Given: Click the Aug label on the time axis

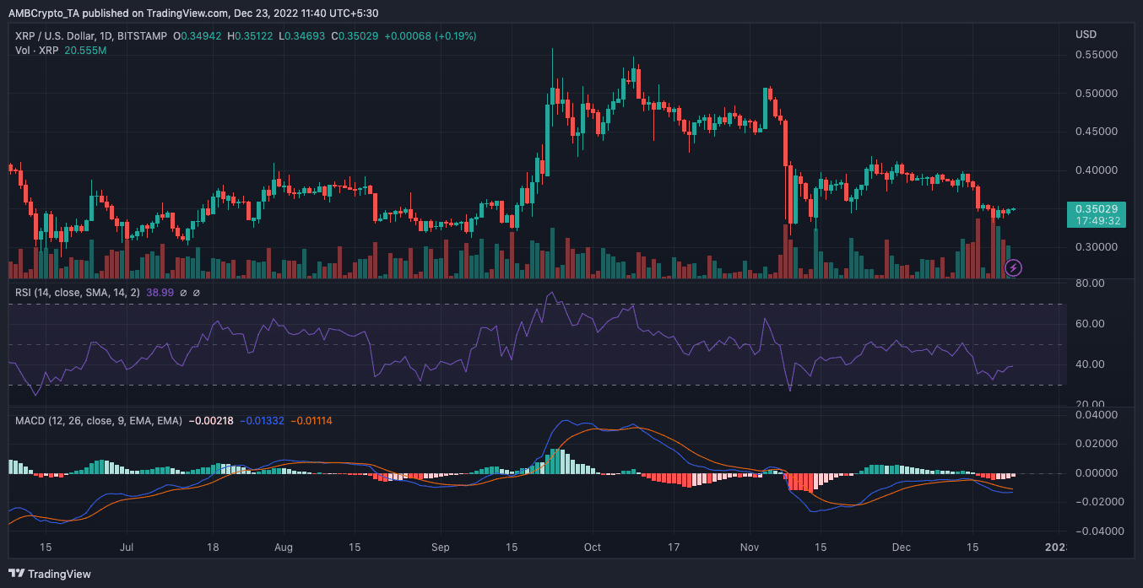Looking at the screenshot, I should click(284, 548).
